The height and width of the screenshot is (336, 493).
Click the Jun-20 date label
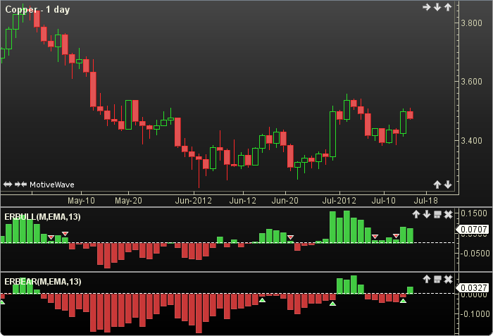tap(285, 201)
